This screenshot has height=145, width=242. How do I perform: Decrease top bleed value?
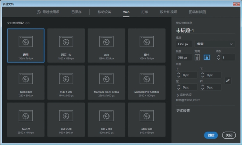(x=179, y=76)
